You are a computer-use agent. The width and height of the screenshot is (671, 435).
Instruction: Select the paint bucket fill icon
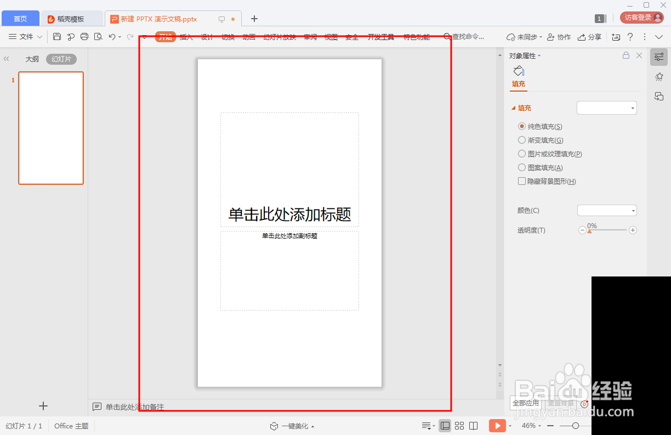pyautogui.click(x=519, y=71)
